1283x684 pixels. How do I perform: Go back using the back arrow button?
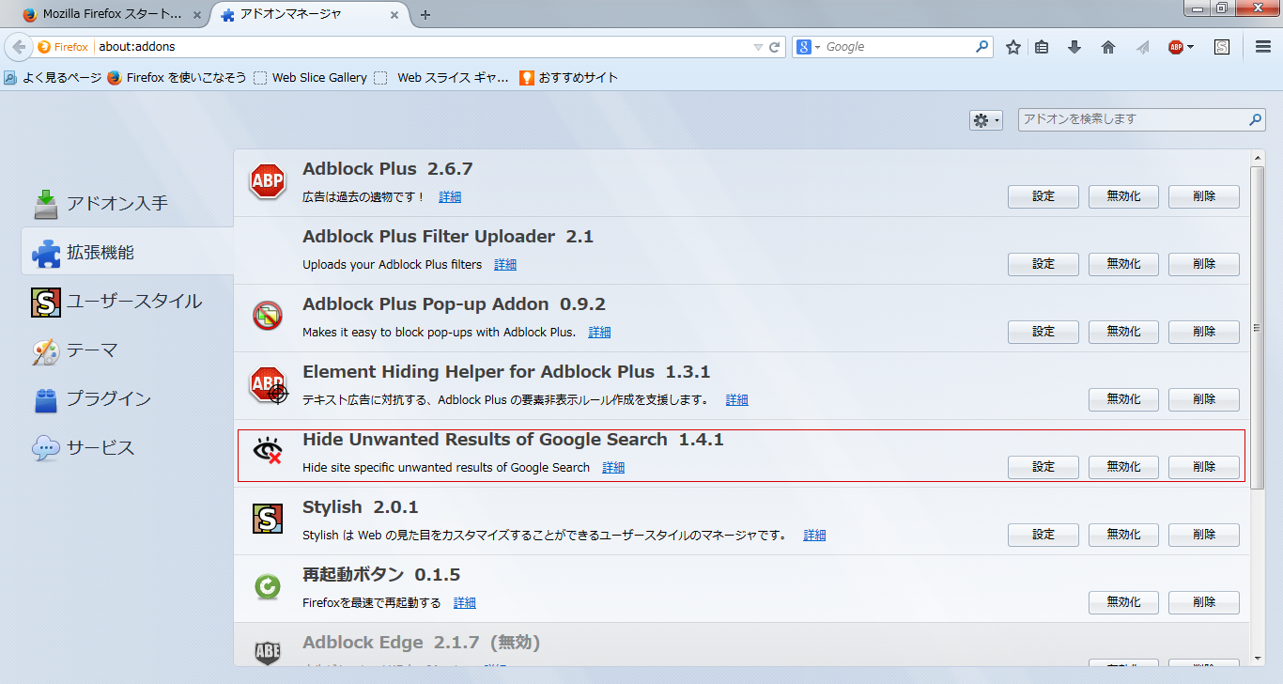[19, 47]
